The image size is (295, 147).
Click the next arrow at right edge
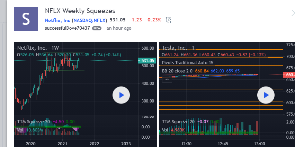click(x=293, y=13)
